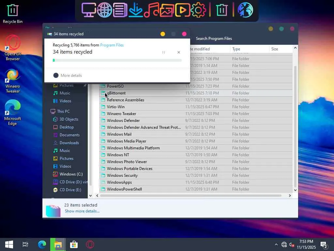334x251 pixels.
Task: Open Pictures under This PC
Action: (x=63, y=159)
